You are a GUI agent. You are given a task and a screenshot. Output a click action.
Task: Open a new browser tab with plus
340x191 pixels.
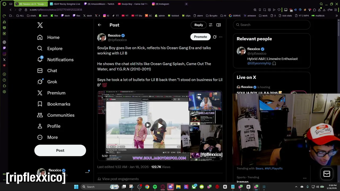[x=186, y=4]
